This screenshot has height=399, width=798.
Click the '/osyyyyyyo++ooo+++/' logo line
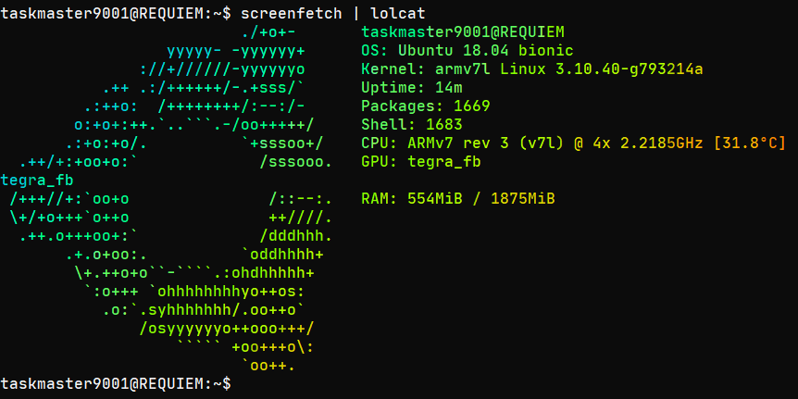click(227, 329)
